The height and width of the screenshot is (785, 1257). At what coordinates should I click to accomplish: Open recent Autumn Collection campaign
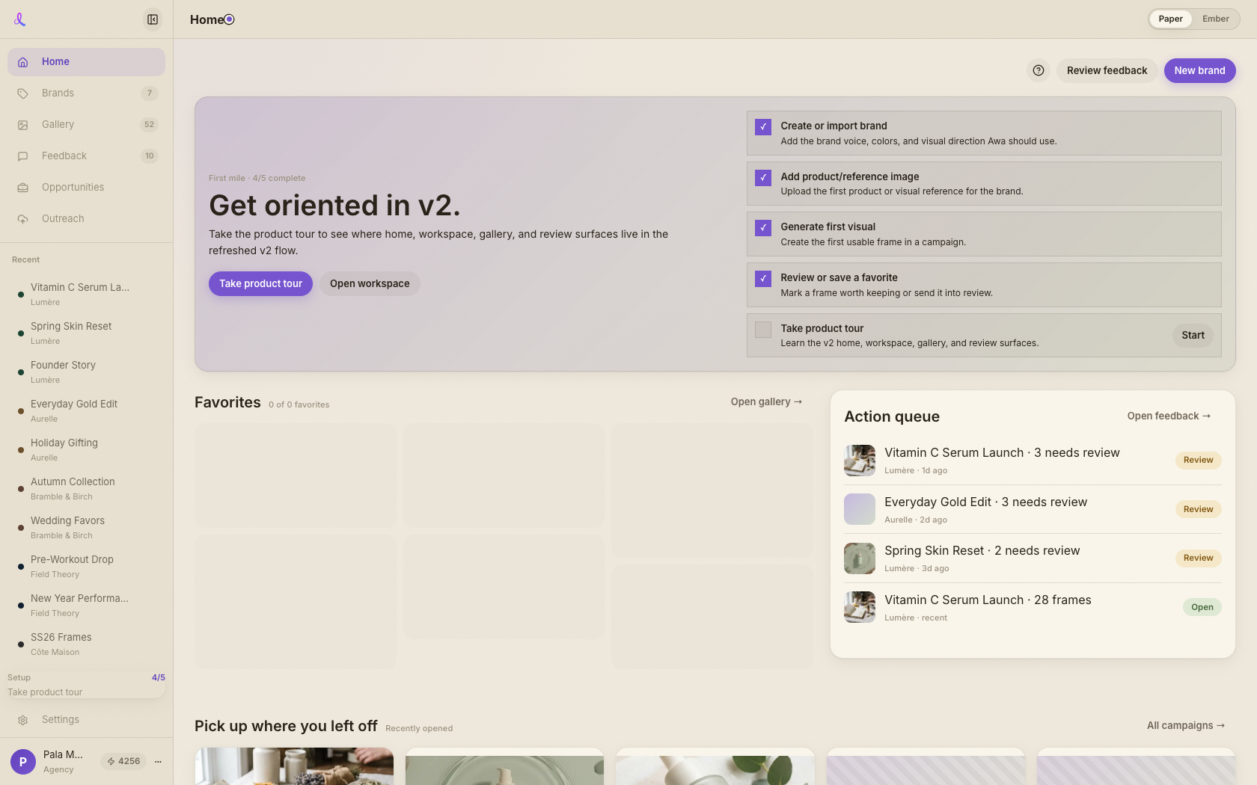point(86,489)
